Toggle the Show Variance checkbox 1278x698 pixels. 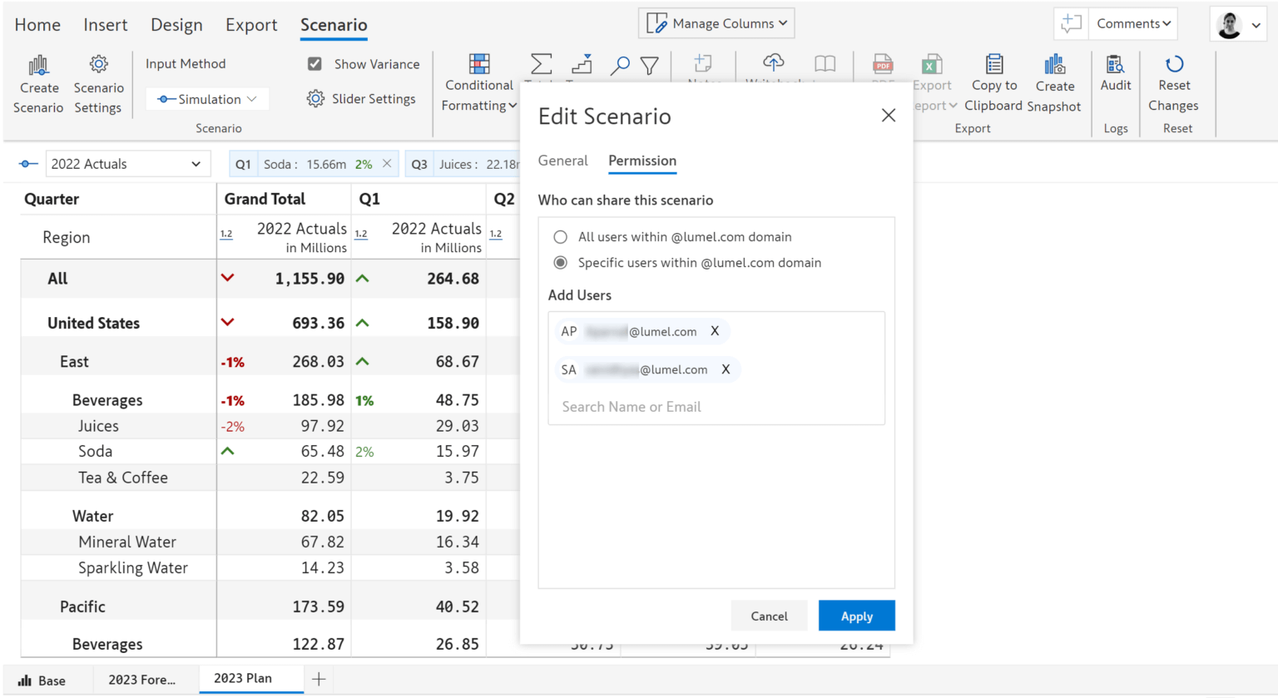tap(314, 63)
